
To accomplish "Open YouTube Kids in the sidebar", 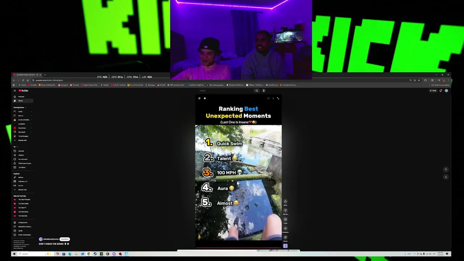I will [22, 216].
